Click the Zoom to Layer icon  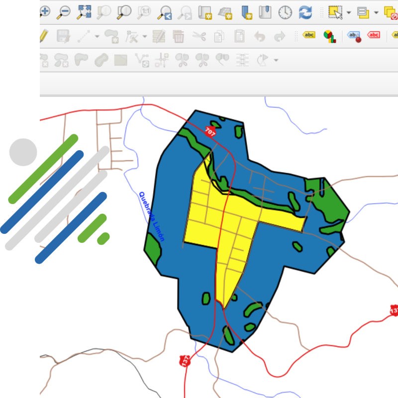[124, 12]
